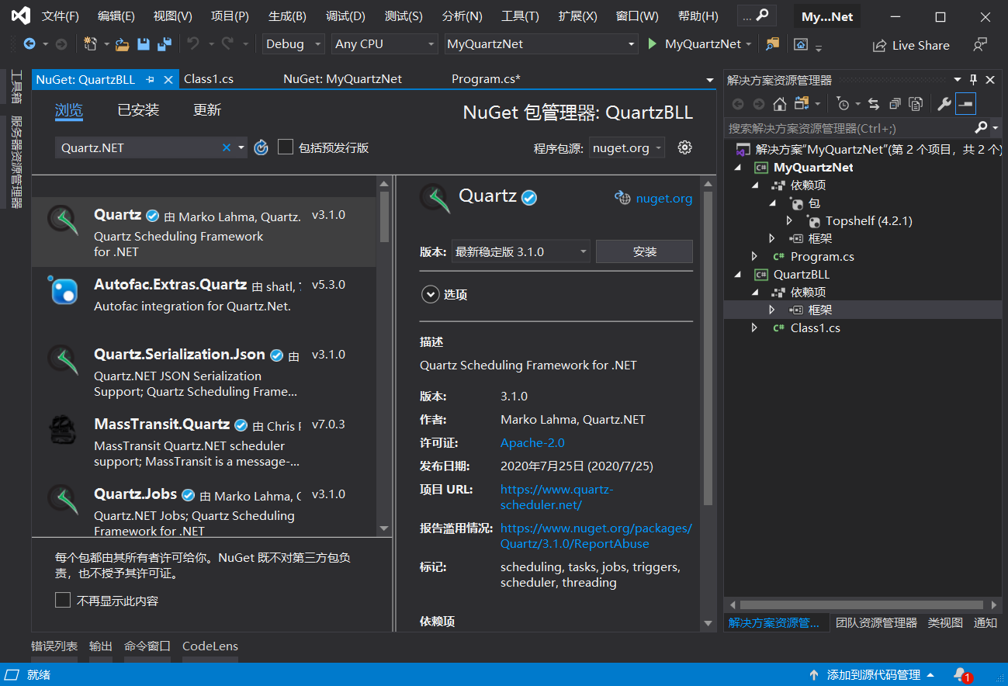
Task: Click the Collapse All icon in Solution Explorer
Action: (895, 104)
